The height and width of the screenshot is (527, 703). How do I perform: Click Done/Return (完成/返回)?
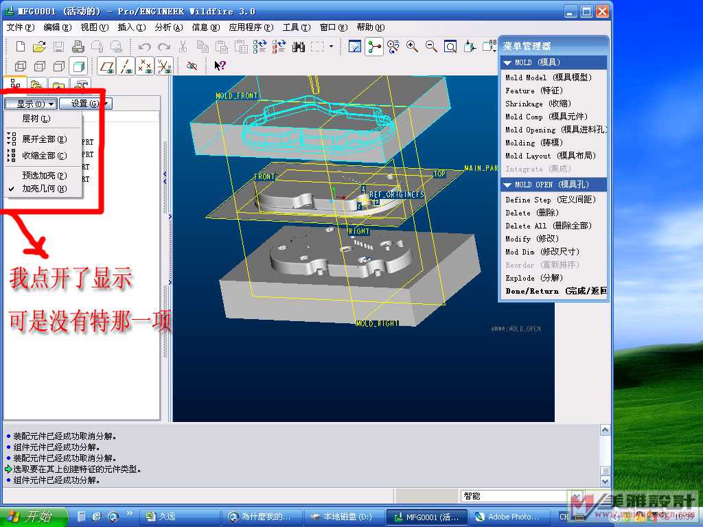point(556,291)
